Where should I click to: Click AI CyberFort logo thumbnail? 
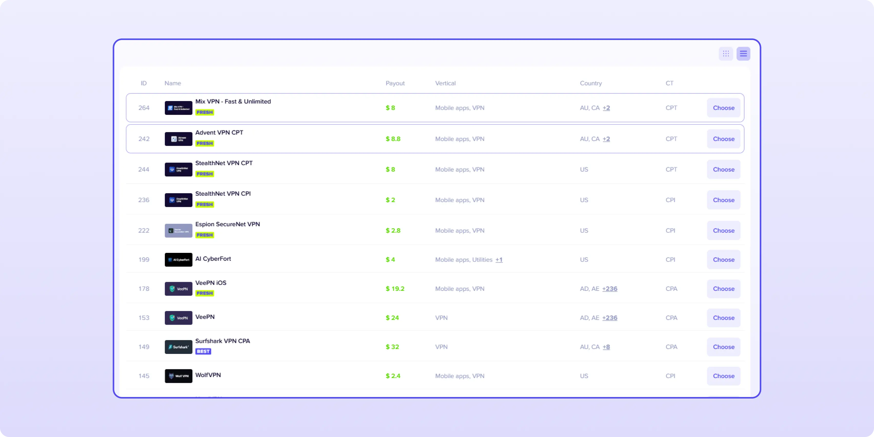[x=178, y=260]
